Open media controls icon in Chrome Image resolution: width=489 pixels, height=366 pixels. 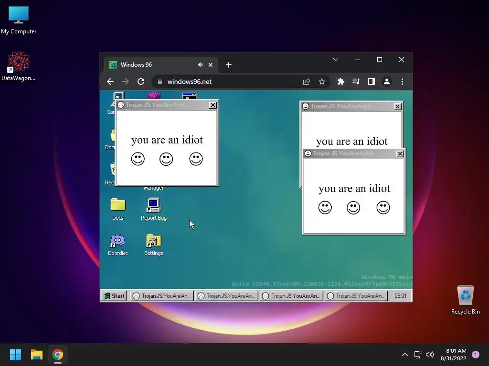(x=356, y=81)
